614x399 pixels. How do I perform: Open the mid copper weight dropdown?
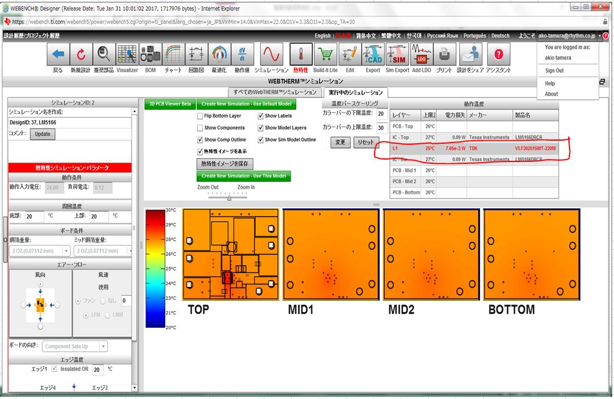point(129,251)
